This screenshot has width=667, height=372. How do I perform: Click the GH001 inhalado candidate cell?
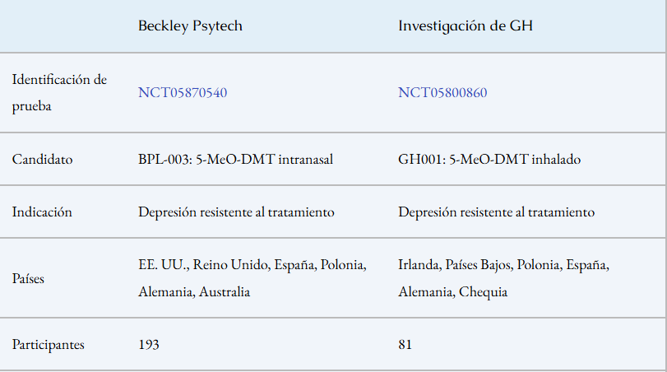tap(489, 160)
